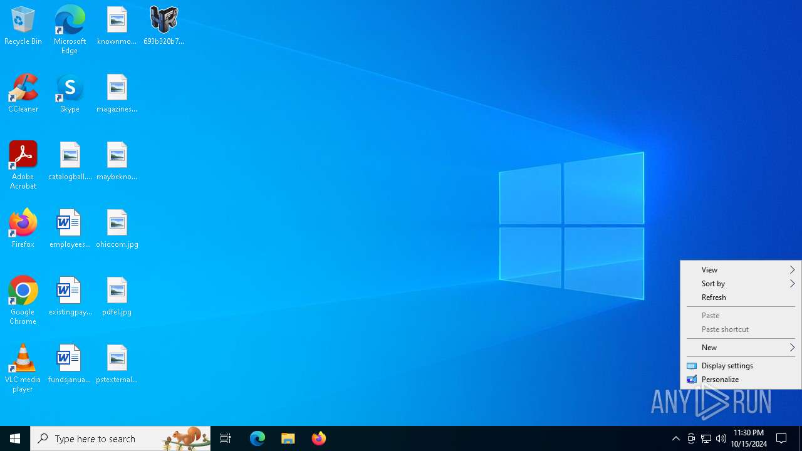
Task: Open the Action Center notifications
Action: [782, 438]
